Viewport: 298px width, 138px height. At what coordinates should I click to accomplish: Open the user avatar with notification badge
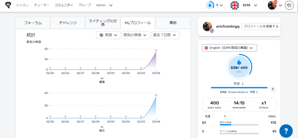click(272, 5)
